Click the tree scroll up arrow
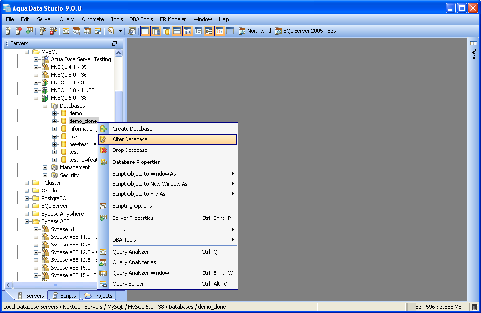 [118, 53]
